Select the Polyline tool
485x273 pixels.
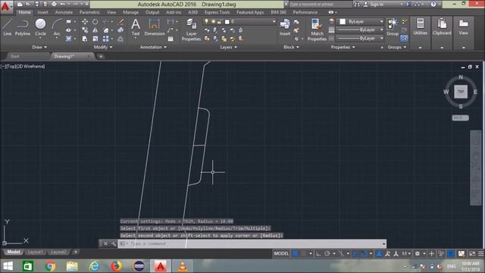click(23, 27)
